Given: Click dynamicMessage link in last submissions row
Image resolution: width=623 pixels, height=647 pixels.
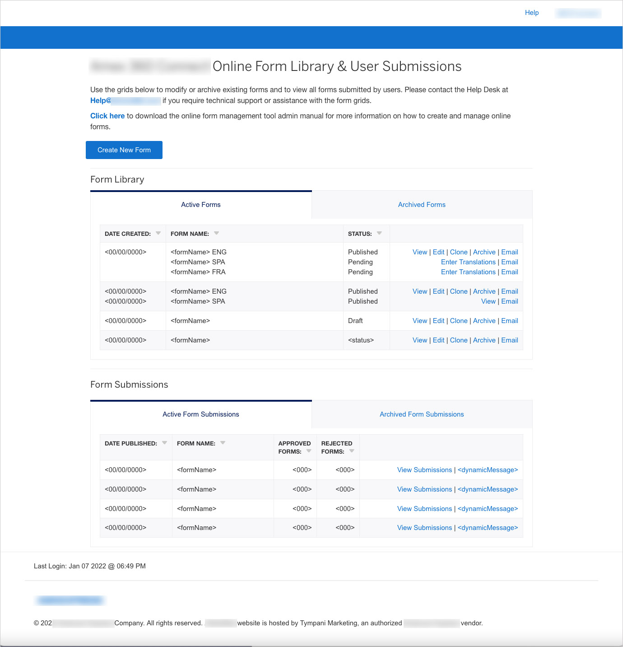Looking at the screenshot, I should 488,528.
